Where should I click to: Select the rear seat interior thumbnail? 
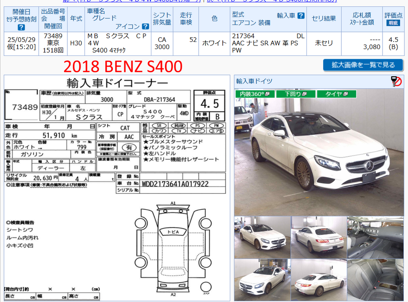point(375,280)
